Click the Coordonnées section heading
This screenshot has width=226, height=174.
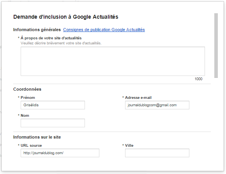pyautogui.click(x=27, y=89)
